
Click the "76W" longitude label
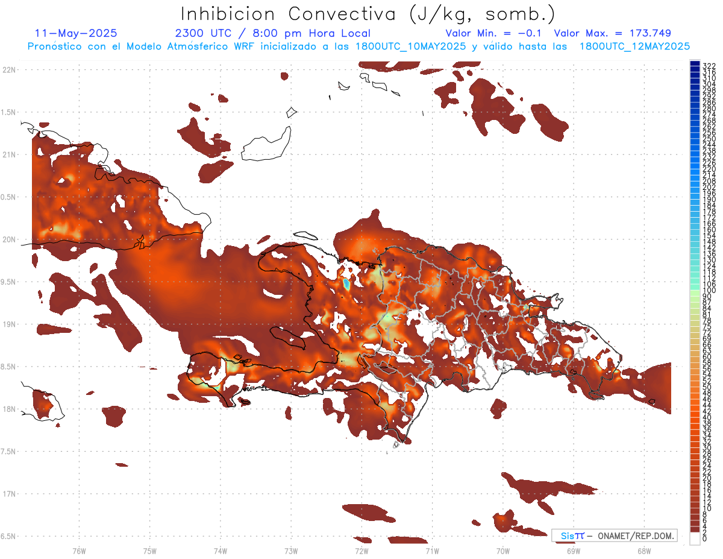pos(79,551)
